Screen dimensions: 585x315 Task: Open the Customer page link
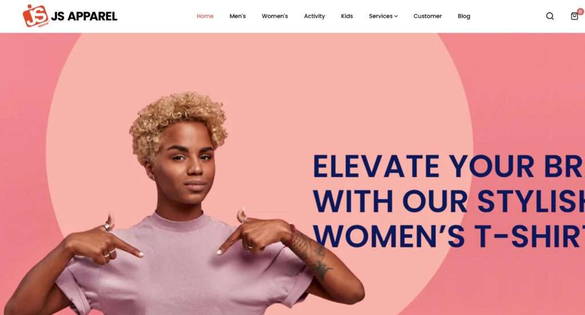click(x=427, y=16)
